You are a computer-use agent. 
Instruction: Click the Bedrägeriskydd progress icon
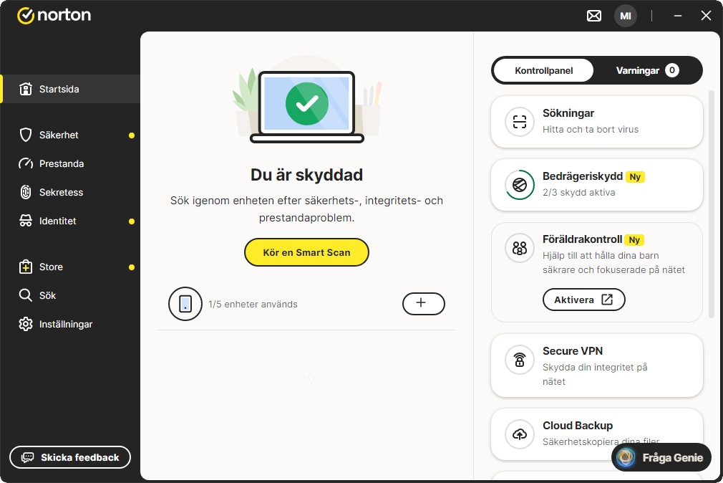pyautogui.click(x=520, y=185)
